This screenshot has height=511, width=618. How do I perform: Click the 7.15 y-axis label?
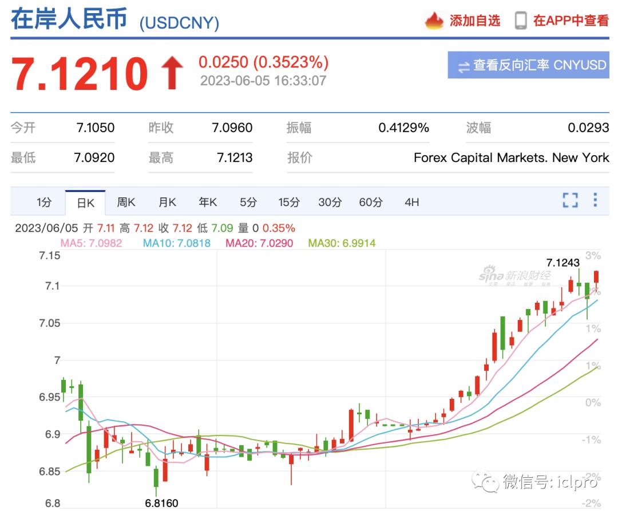tap(50, 256)
